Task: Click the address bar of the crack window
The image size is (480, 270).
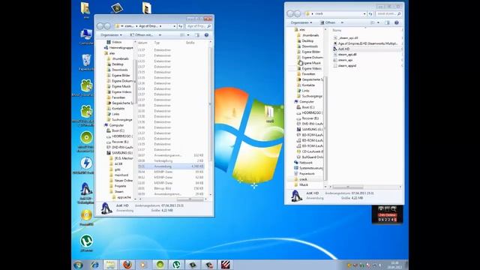Action: pos(336,13)
